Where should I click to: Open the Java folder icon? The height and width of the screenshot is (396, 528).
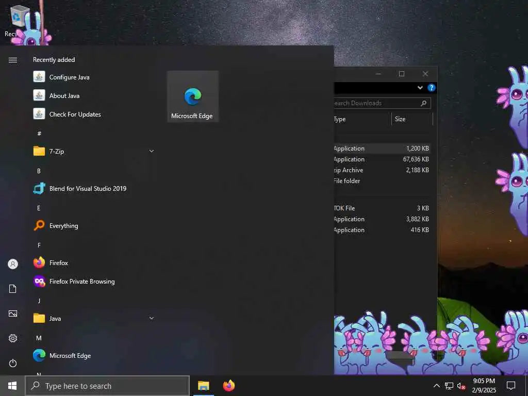point(39,318)
